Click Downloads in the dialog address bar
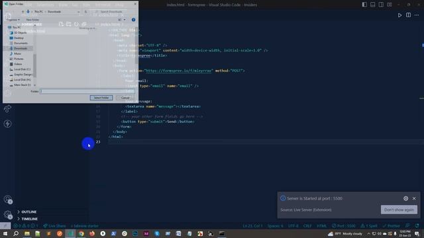The height and width of the screenshot is (238, 424). (x=54, y=12)
